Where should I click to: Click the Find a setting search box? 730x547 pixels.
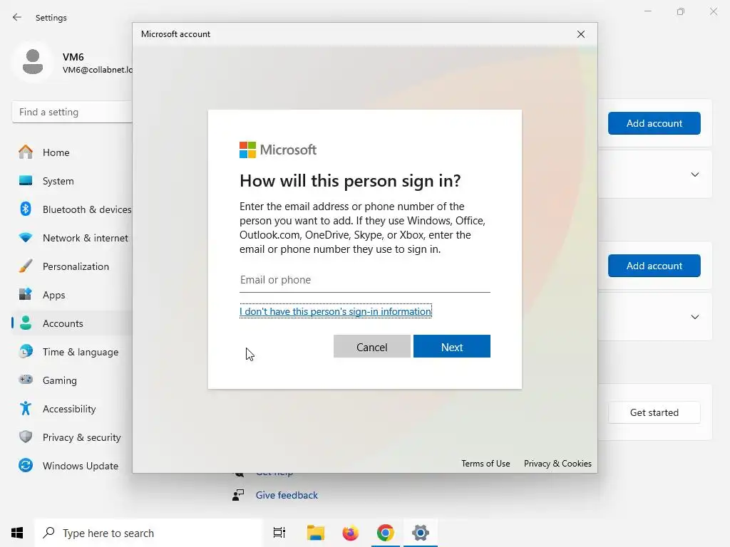click(72, 112)
